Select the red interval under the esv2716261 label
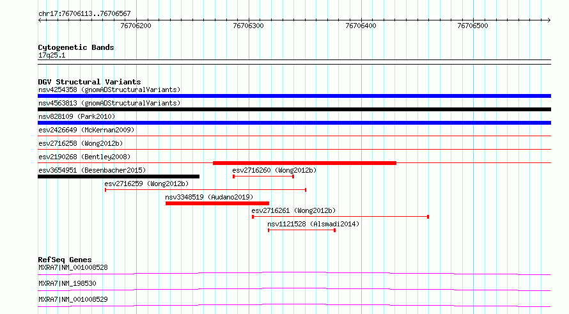The width and height of the screenshot is (569, 314). 340,217
